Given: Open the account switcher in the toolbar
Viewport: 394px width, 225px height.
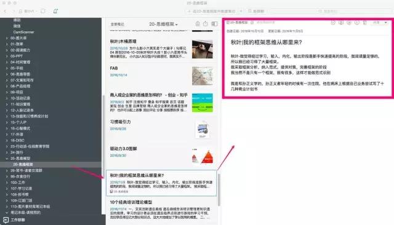Looking at the screenshot, I should tap(28, 11).
